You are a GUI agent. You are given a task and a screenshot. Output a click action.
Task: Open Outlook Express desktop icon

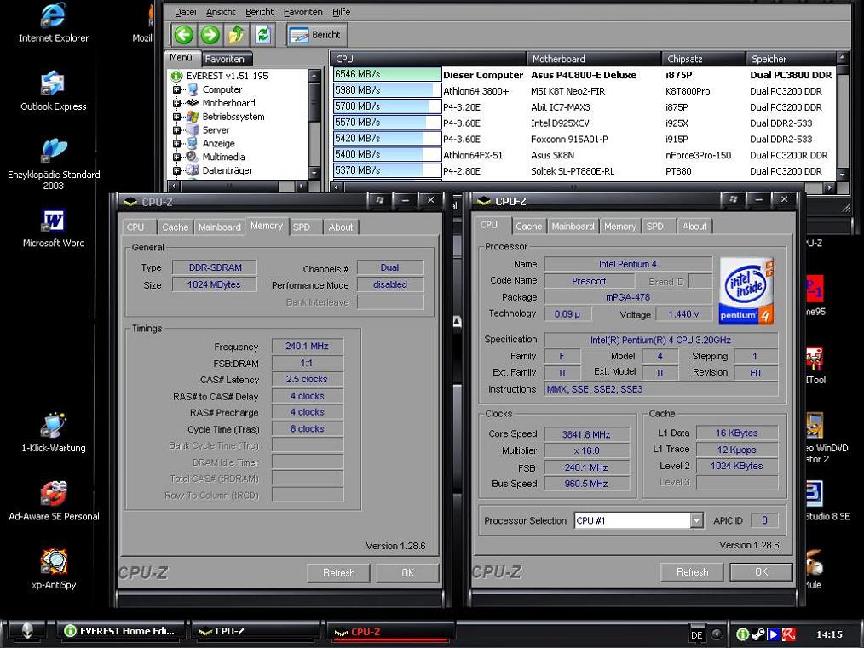click(x=54, y=83)
